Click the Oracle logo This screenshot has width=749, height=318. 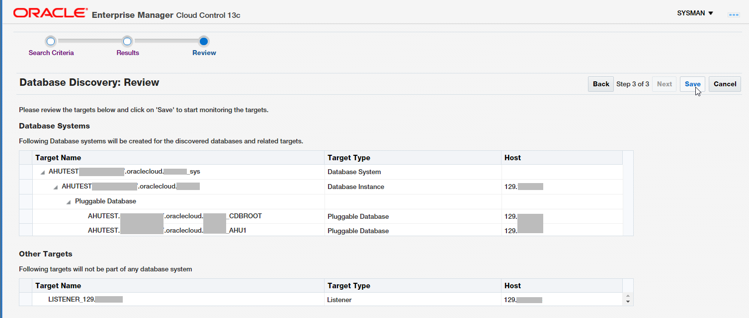point(51,13)
